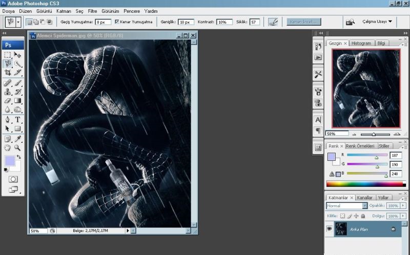Image resolution: width=410 pixels, height=255 pixels.
Task: Select the Eyedropper tool
Action: (17, 139)
